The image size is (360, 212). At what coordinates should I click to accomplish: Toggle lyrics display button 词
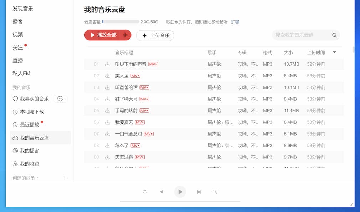215,192
